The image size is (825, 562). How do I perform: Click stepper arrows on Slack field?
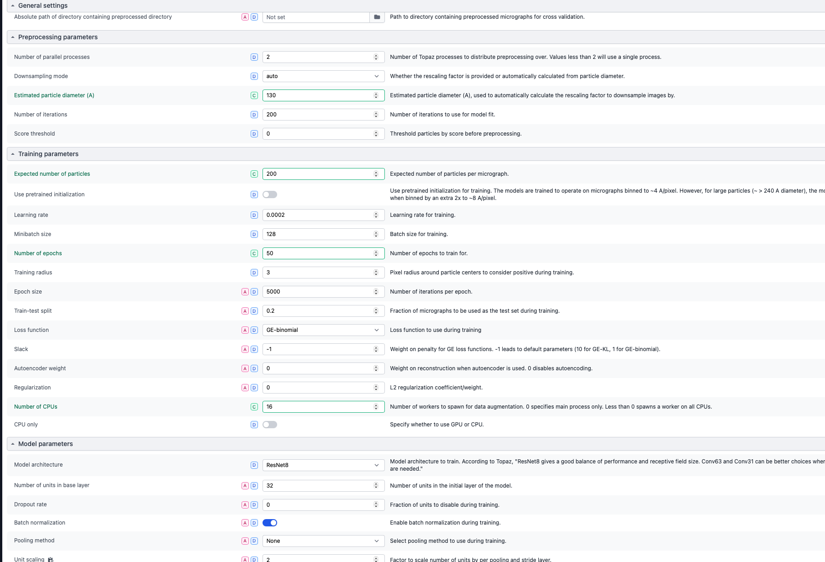pos(376,349)
